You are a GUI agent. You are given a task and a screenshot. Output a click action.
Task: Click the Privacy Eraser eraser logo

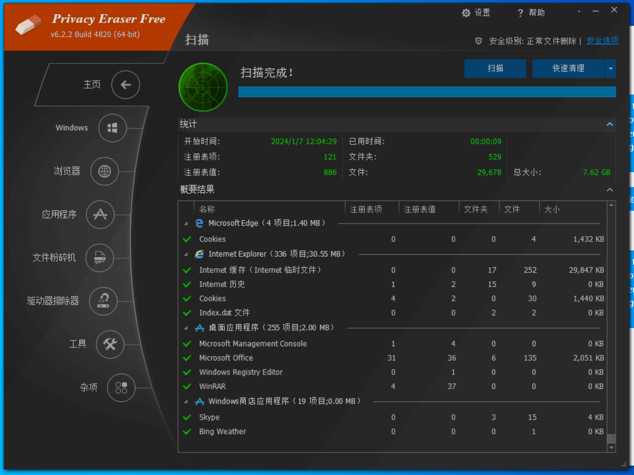28,25
